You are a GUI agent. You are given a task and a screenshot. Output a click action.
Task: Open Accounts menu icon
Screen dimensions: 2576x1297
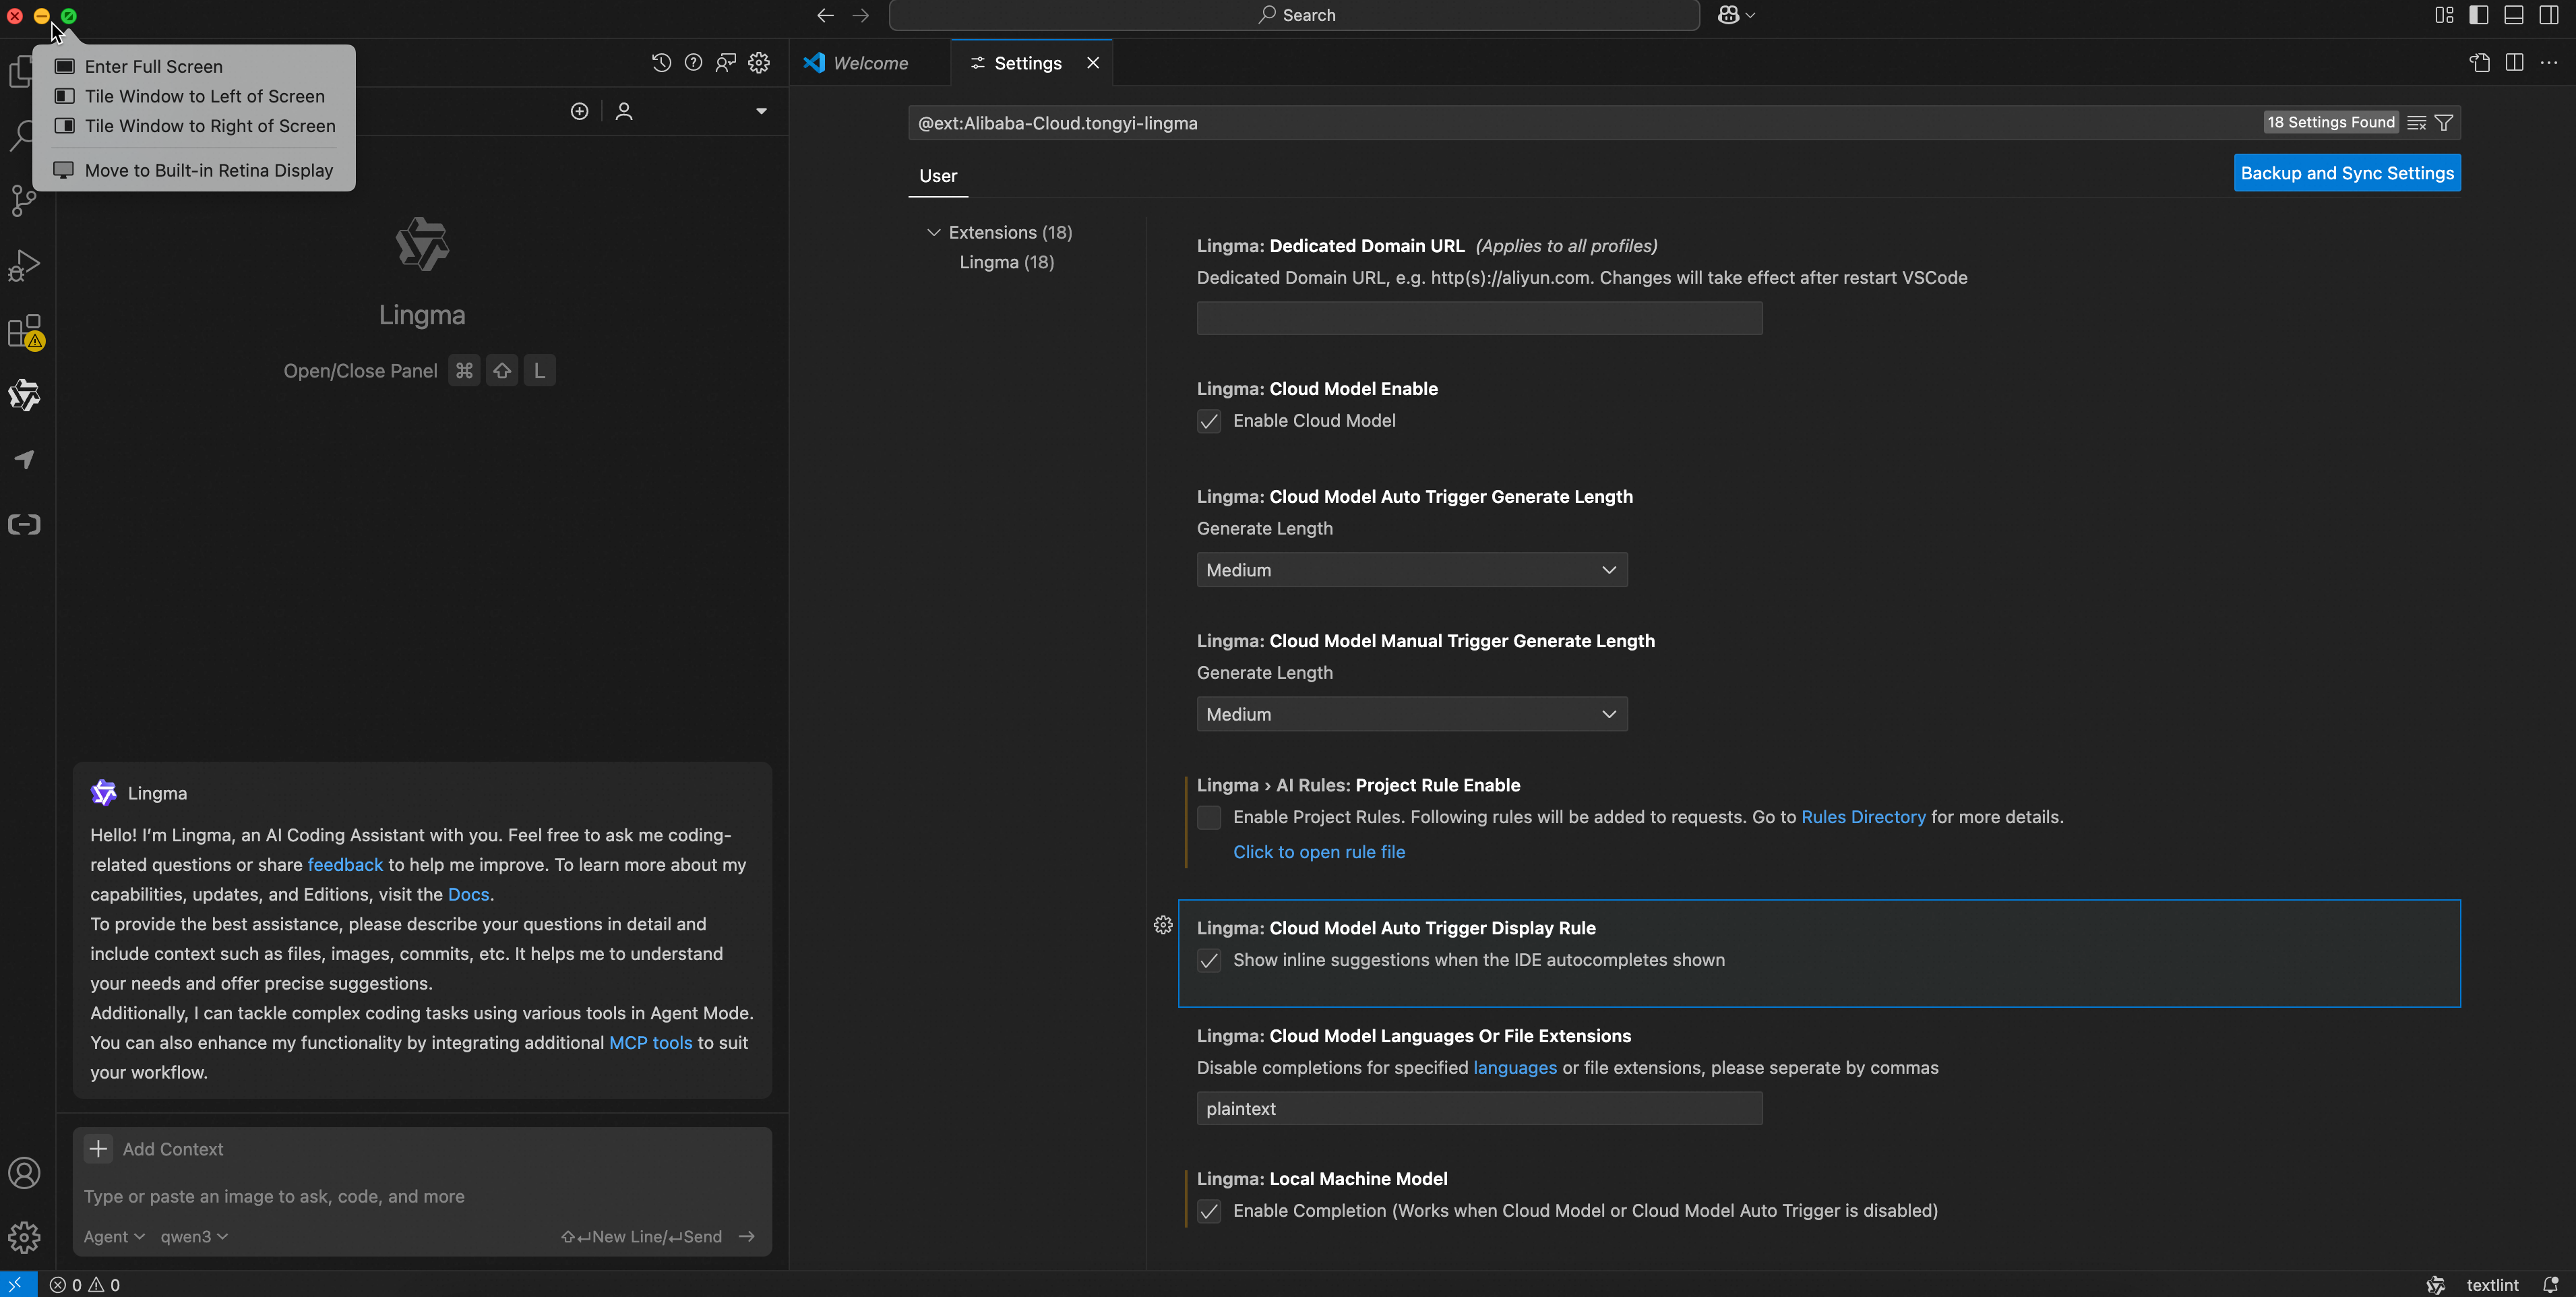[24, 1173]
